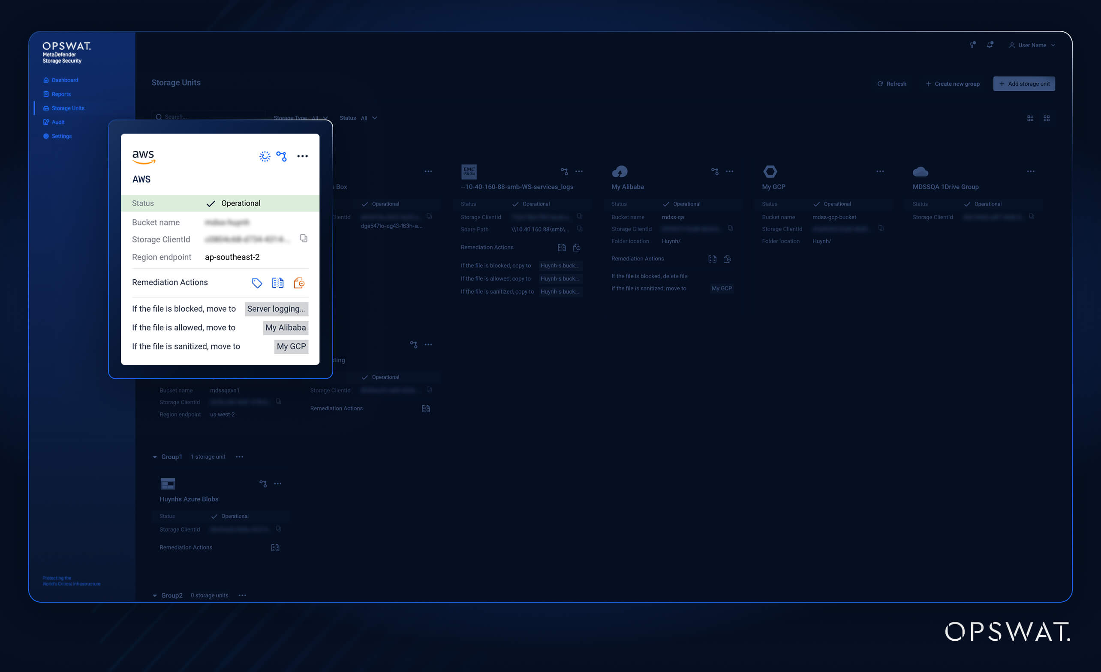The image size is (1101, 672).
Task: Click the Add storage unit button
Action: click(1024, 84)
